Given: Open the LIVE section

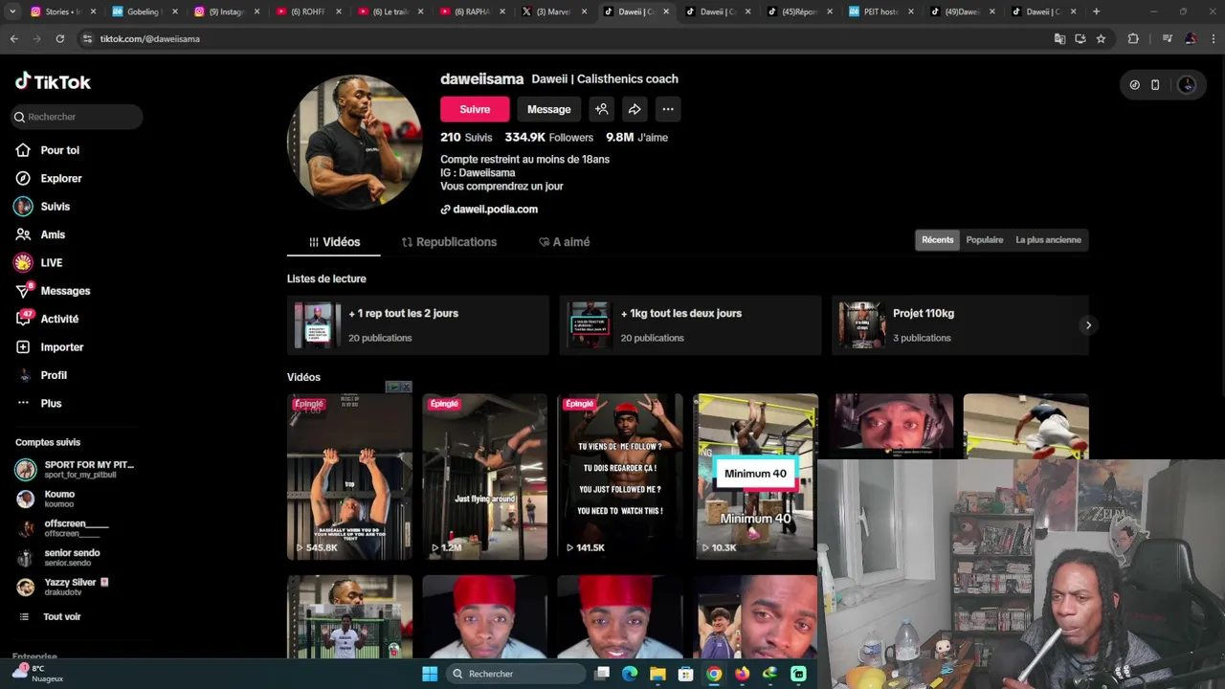Looking at the screenshot, I should point(51,262).
